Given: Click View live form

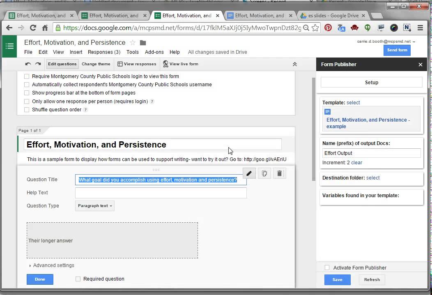Looking at the screenshot, I should [x=181, y=64].
